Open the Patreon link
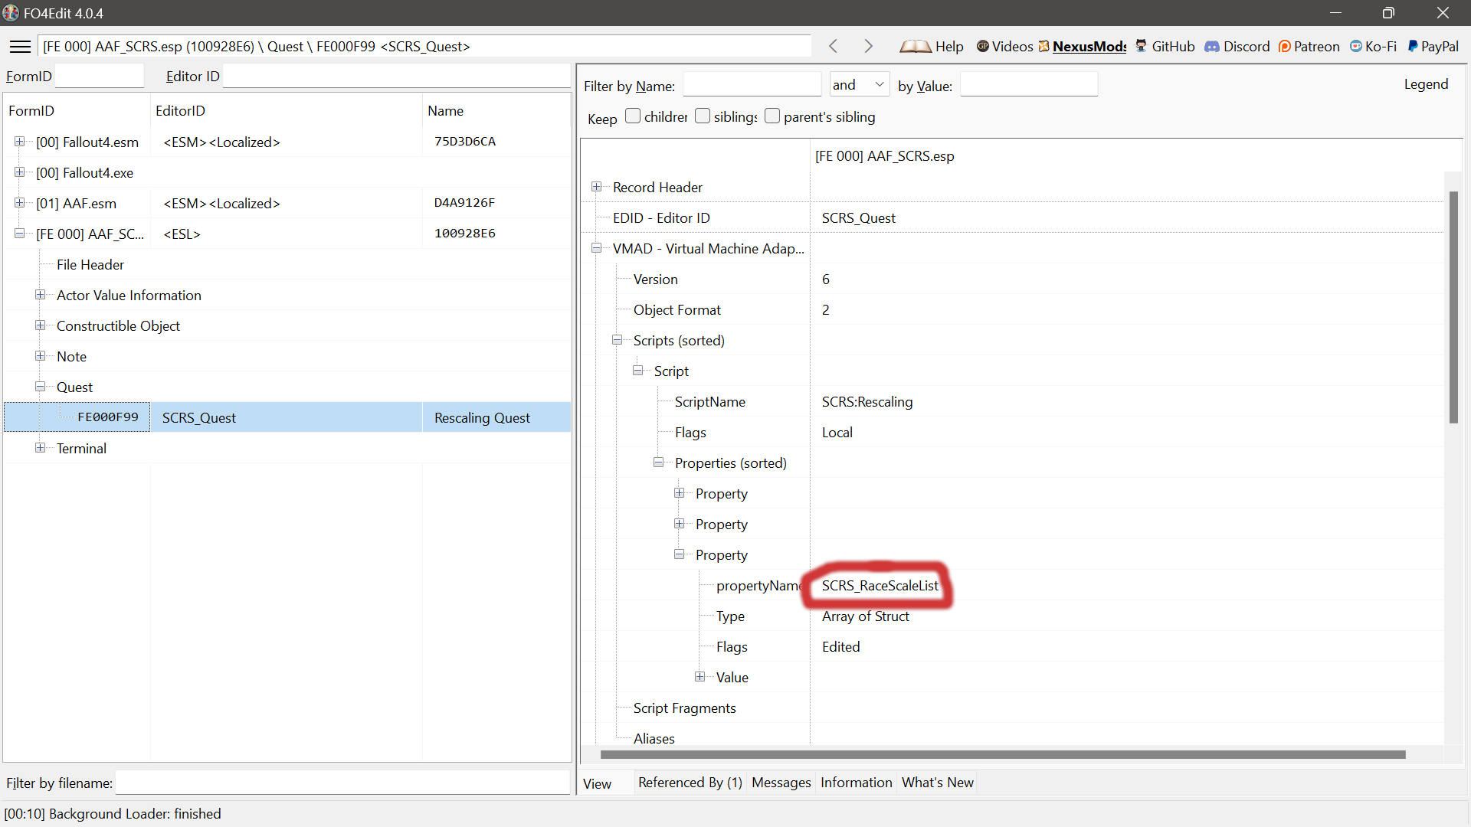The height and width of the screenshot is (827, 1471). pos(1309,47)
